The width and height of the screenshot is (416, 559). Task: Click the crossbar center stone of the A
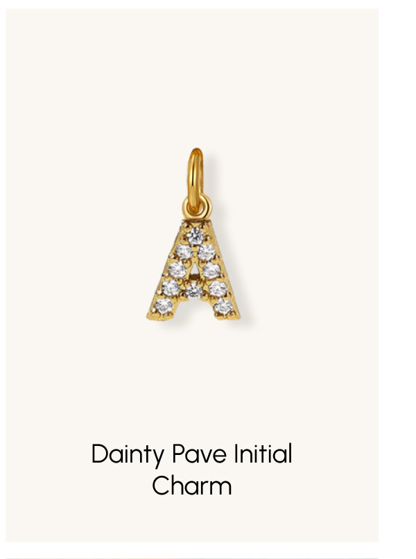coord(194,291)
